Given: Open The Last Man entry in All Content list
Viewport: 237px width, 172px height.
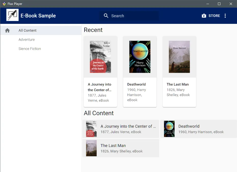Looking at the screenshot, I should (121, 148).
